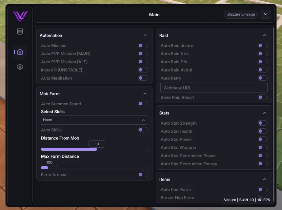Image resolution: width=282 pixels, height=210 pixels.
Task: Click the Vellure logo icon
Action: coord(20,16)
